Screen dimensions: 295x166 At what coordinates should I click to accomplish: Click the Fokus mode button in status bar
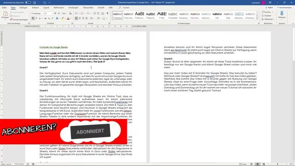243,164
